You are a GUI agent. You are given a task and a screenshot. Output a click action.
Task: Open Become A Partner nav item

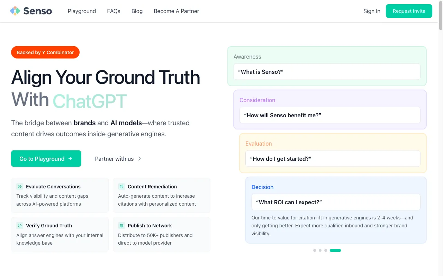pos(177,11)
